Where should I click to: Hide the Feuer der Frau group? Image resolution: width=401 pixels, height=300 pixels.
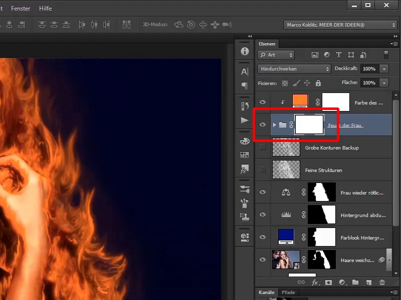[263, 124]
